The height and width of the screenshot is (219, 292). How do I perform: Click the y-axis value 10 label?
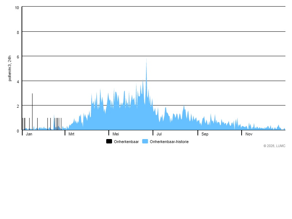coord(17,8)
